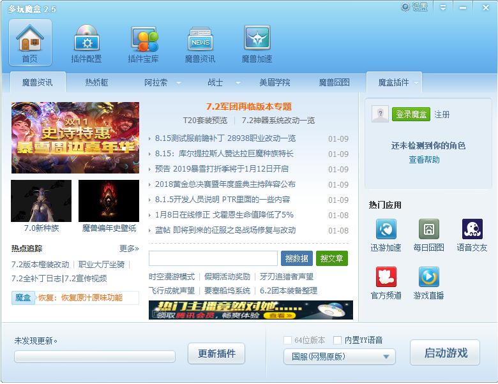
Task: Open news 8.15测试服前瞻补丁 28938职业改动一览
Action: click(225, 138)
